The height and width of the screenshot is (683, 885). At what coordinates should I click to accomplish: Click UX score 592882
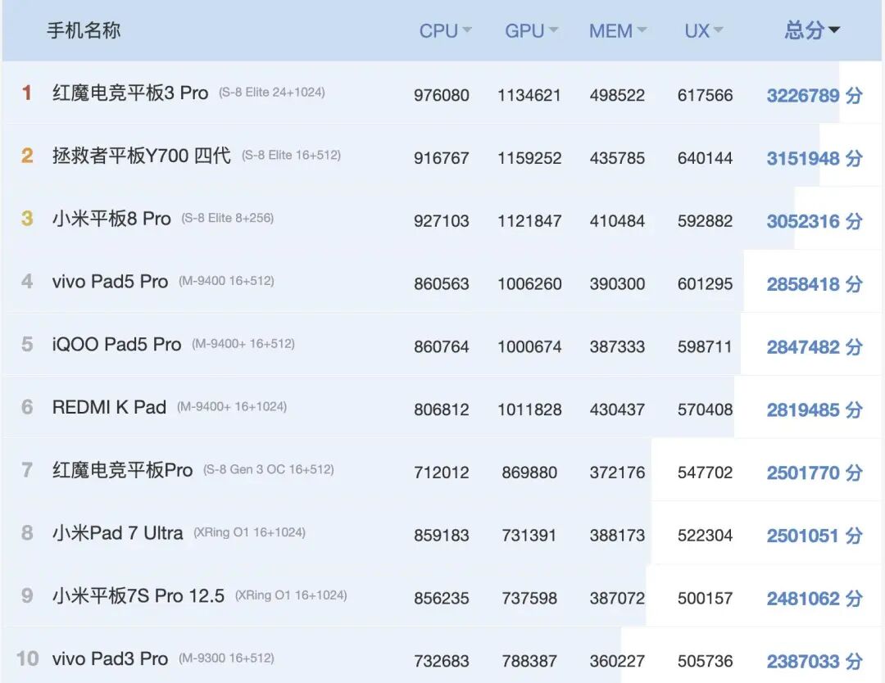click(x=705, y=221)
